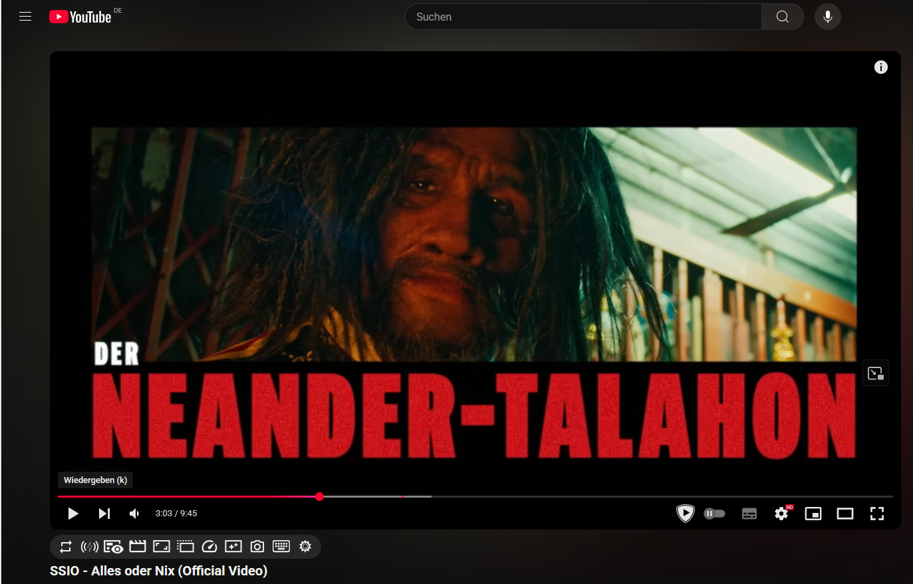Viewport: 913px width, 584px height.
Task: Click the Suchen search field
Action: coord(583,17)
